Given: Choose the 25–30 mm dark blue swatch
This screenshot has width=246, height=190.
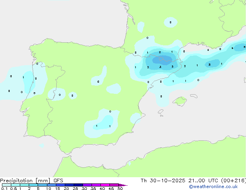Looking at the screenshot, I should (78, 185).
